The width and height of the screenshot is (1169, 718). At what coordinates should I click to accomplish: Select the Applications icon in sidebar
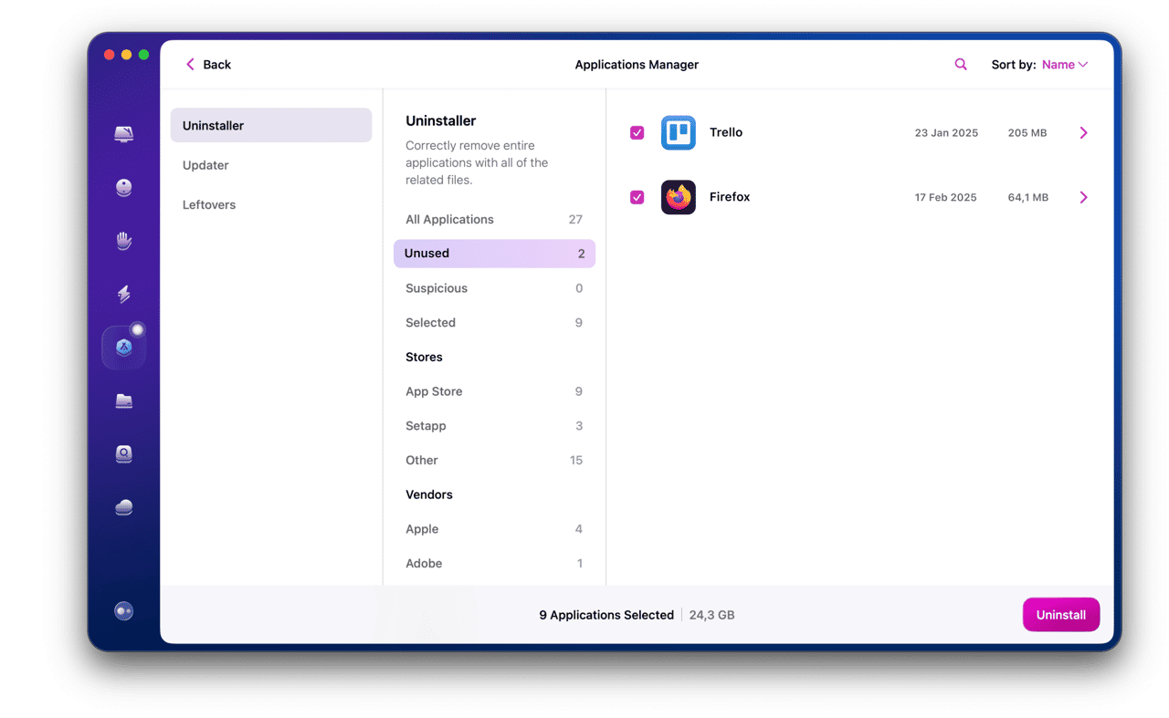[x=124, y=348]
